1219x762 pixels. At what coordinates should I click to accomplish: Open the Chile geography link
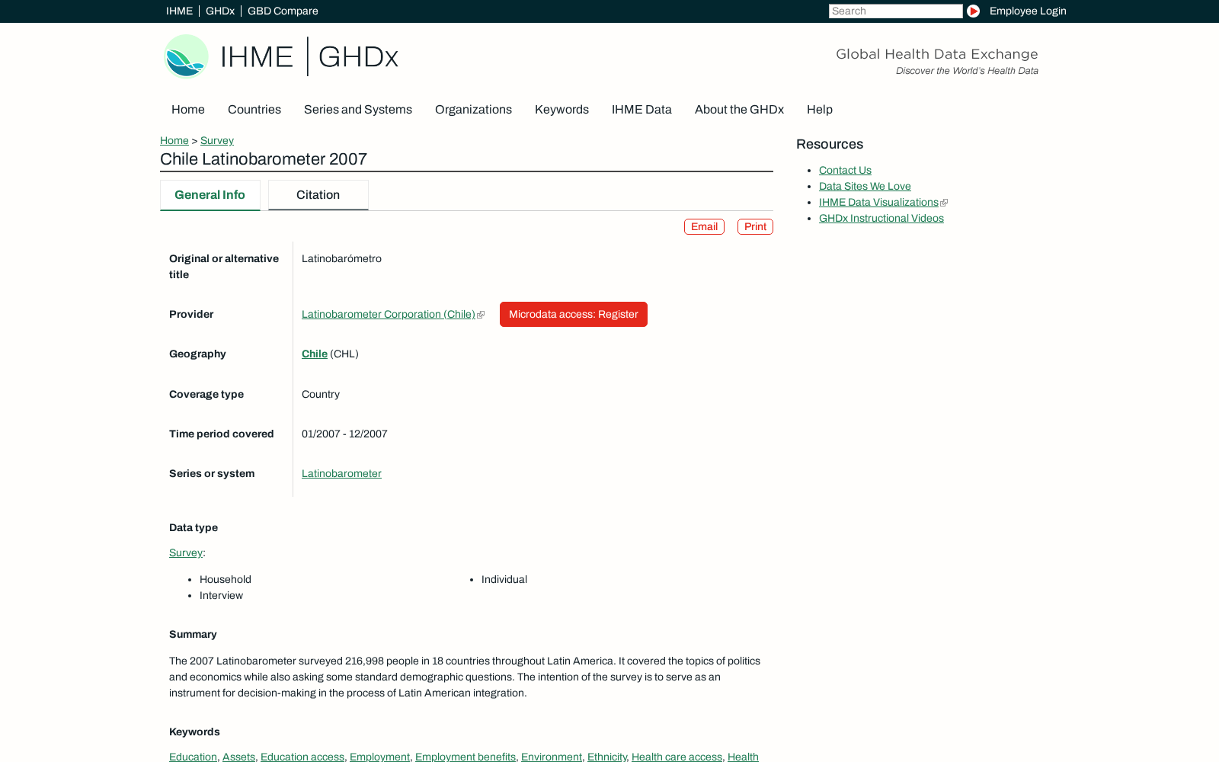point(315,354)
